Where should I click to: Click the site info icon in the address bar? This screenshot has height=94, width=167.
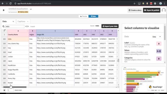coord(15,3)
